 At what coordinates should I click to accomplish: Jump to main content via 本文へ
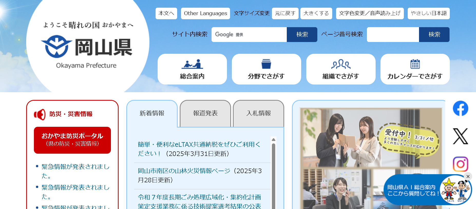click(x=166, y=13)
